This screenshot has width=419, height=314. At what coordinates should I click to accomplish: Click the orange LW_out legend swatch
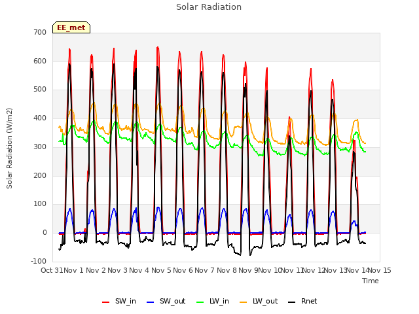click(244, 302)
